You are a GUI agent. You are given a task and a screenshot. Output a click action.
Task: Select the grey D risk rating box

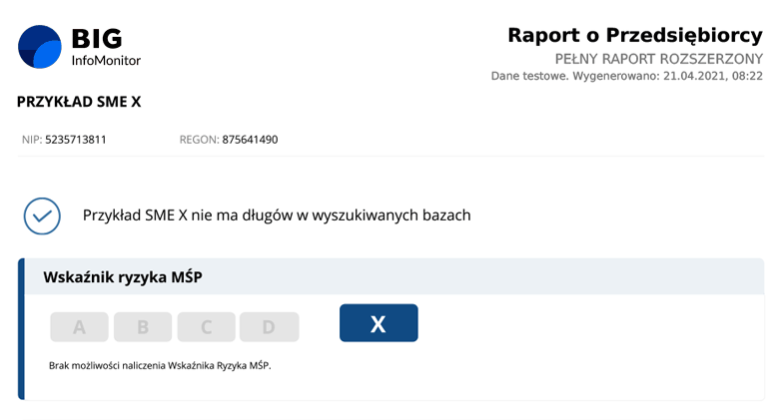pyautogui.click(x=269, y=327)
